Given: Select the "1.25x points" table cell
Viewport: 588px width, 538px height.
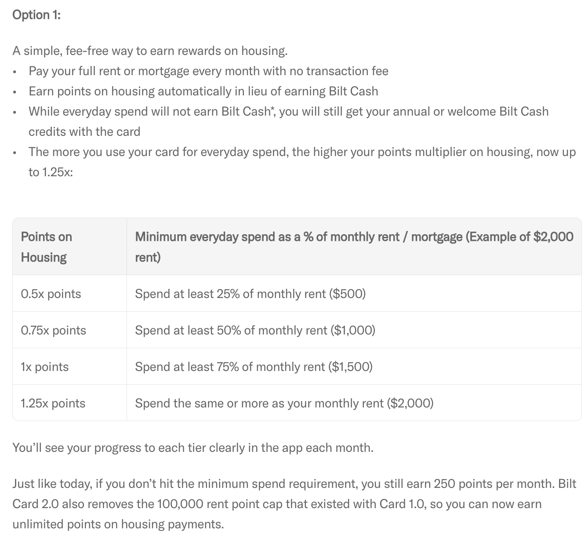Looking at the screenshot, I should pos(53,403).
